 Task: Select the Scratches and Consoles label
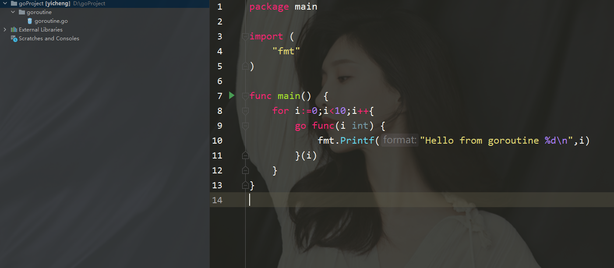tap(49, 39)
